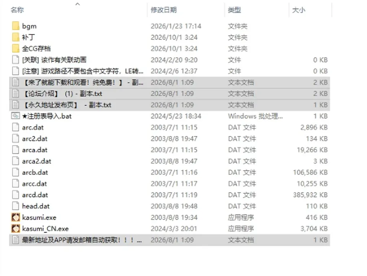Image resolution: width=367 pixels, height=276 pixels.
Task: Click the bgm folder icon
Action: coord(16,26)
